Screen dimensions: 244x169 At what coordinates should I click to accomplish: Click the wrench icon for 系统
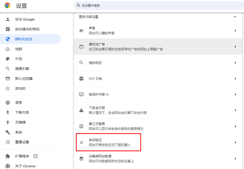coord(8,132)
